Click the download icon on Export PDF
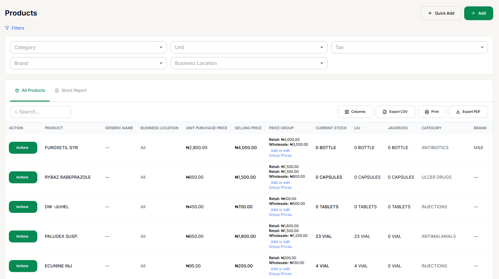The image size is (499, 279). click(458, 112)
